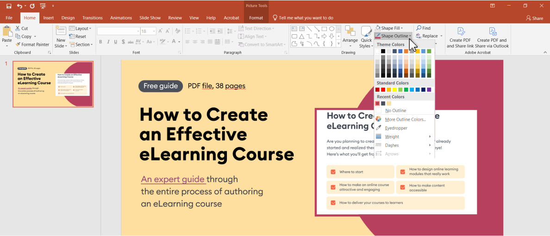Toggle justify text alignment
Screen dimensions: 550x236
[x=210, y=42]
